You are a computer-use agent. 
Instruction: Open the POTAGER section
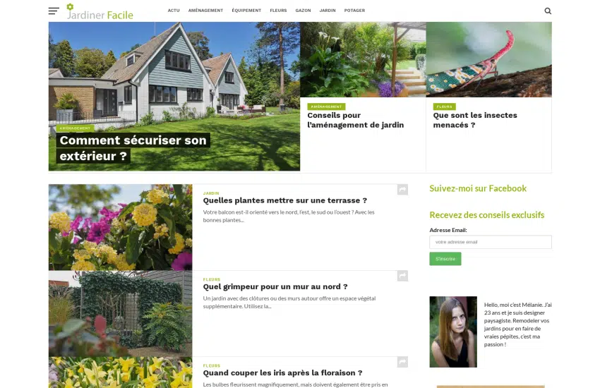pos(354,11)
